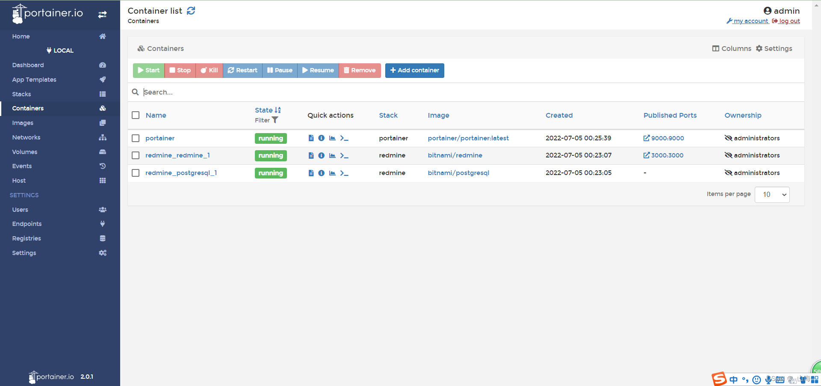Sort by the Published Ports column header
The width and height of the screenshot is (821, 386).
pos(670,115)
